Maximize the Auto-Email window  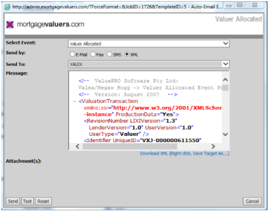pyautogui.click(x=240, y=5)
